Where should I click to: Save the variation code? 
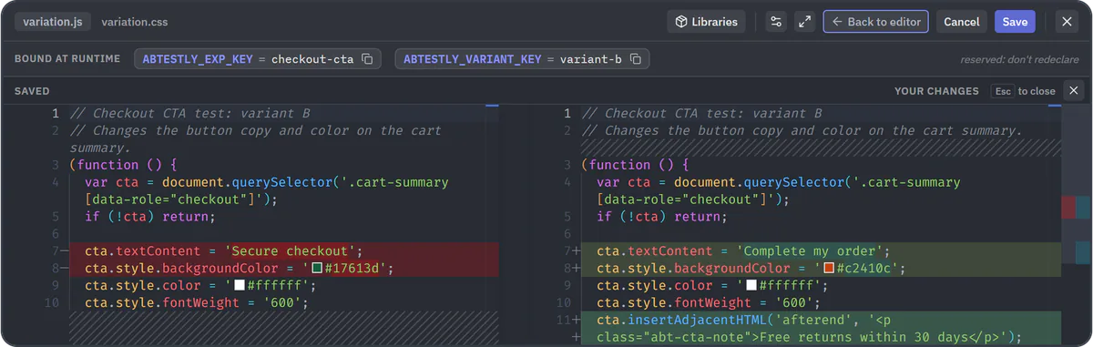tap(1015, 22)
